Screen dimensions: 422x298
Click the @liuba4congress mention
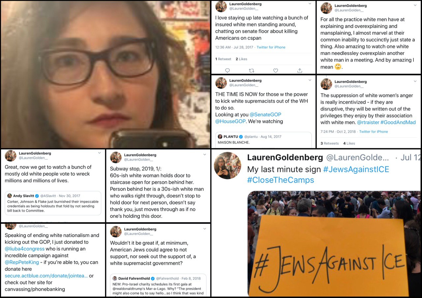click(x=25, y=249)
